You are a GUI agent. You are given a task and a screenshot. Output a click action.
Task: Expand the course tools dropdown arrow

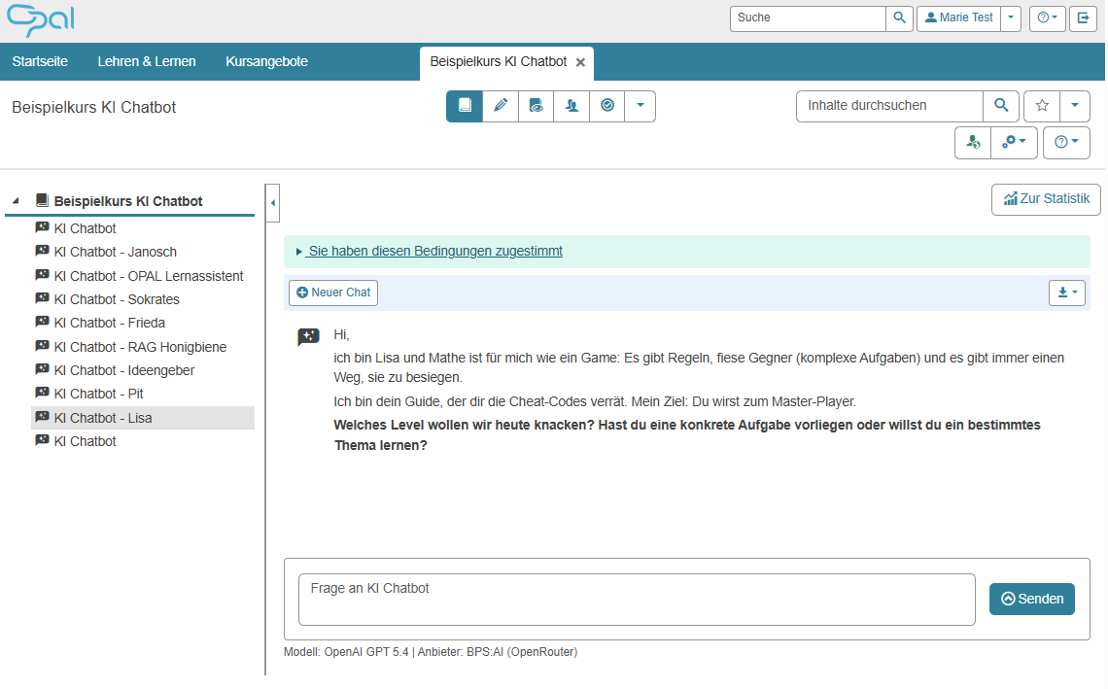click(x=641, y=106)
